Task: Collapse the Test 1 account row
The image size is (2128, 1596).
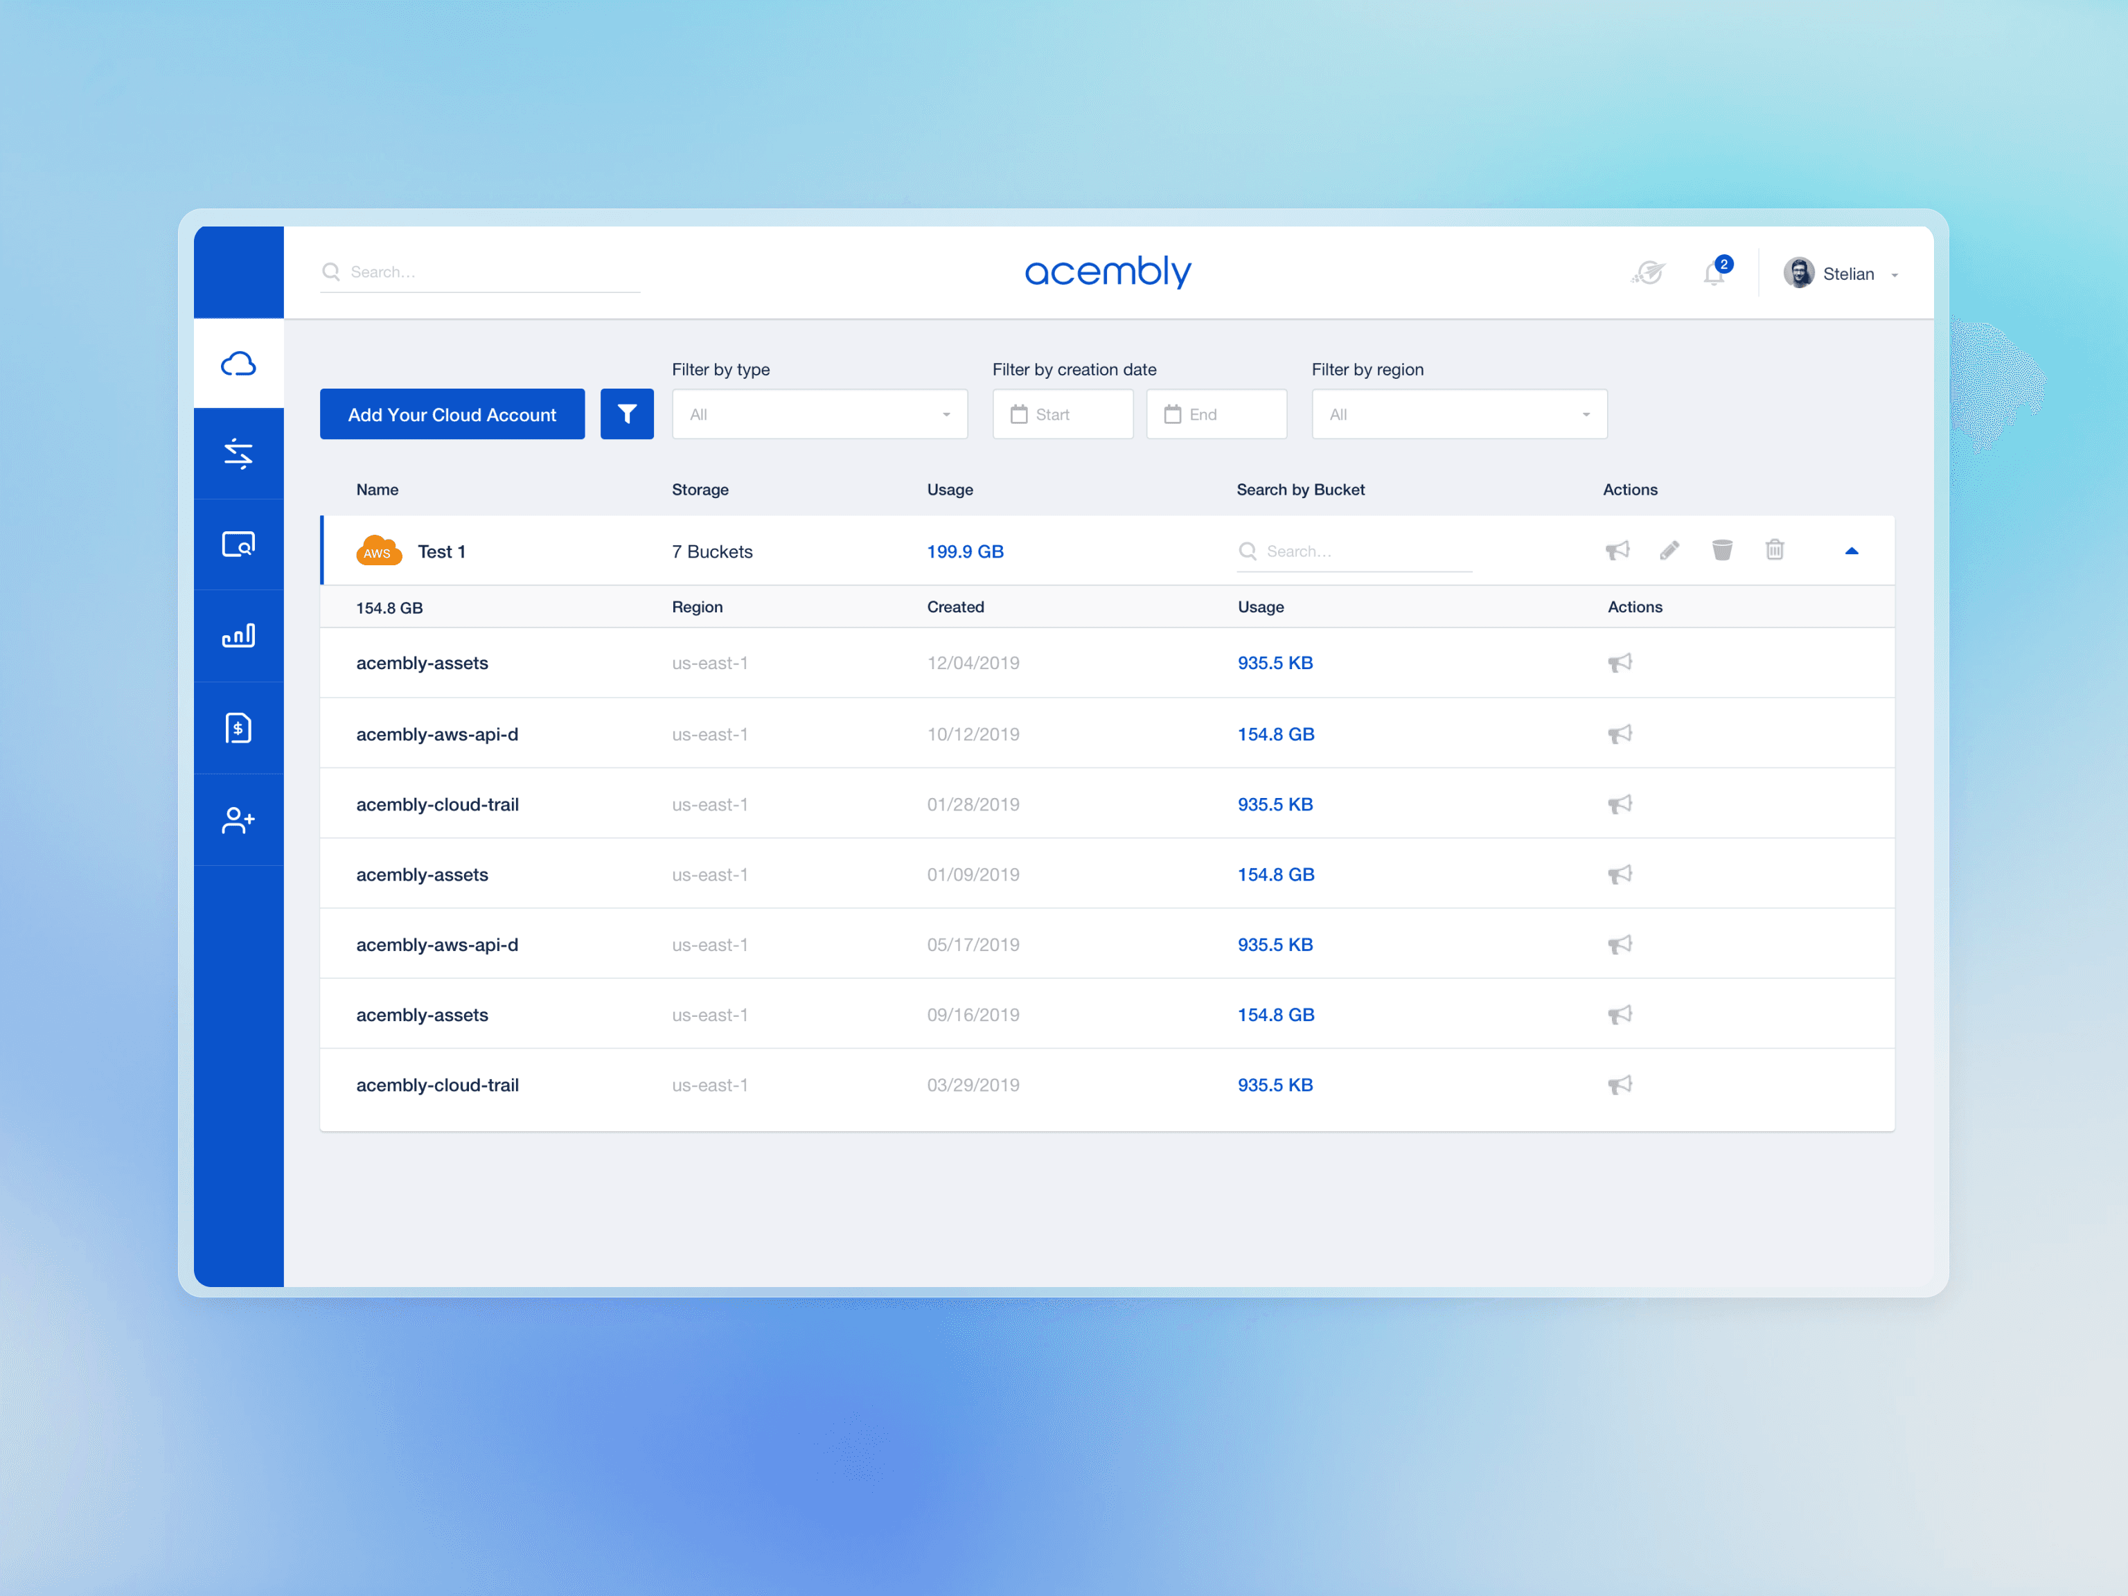Action: (1851, 551)
